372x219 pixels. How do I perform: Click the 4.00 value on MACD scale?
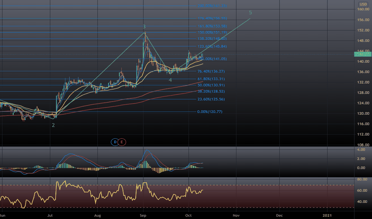pyautogui.click(x=361, y=150)
